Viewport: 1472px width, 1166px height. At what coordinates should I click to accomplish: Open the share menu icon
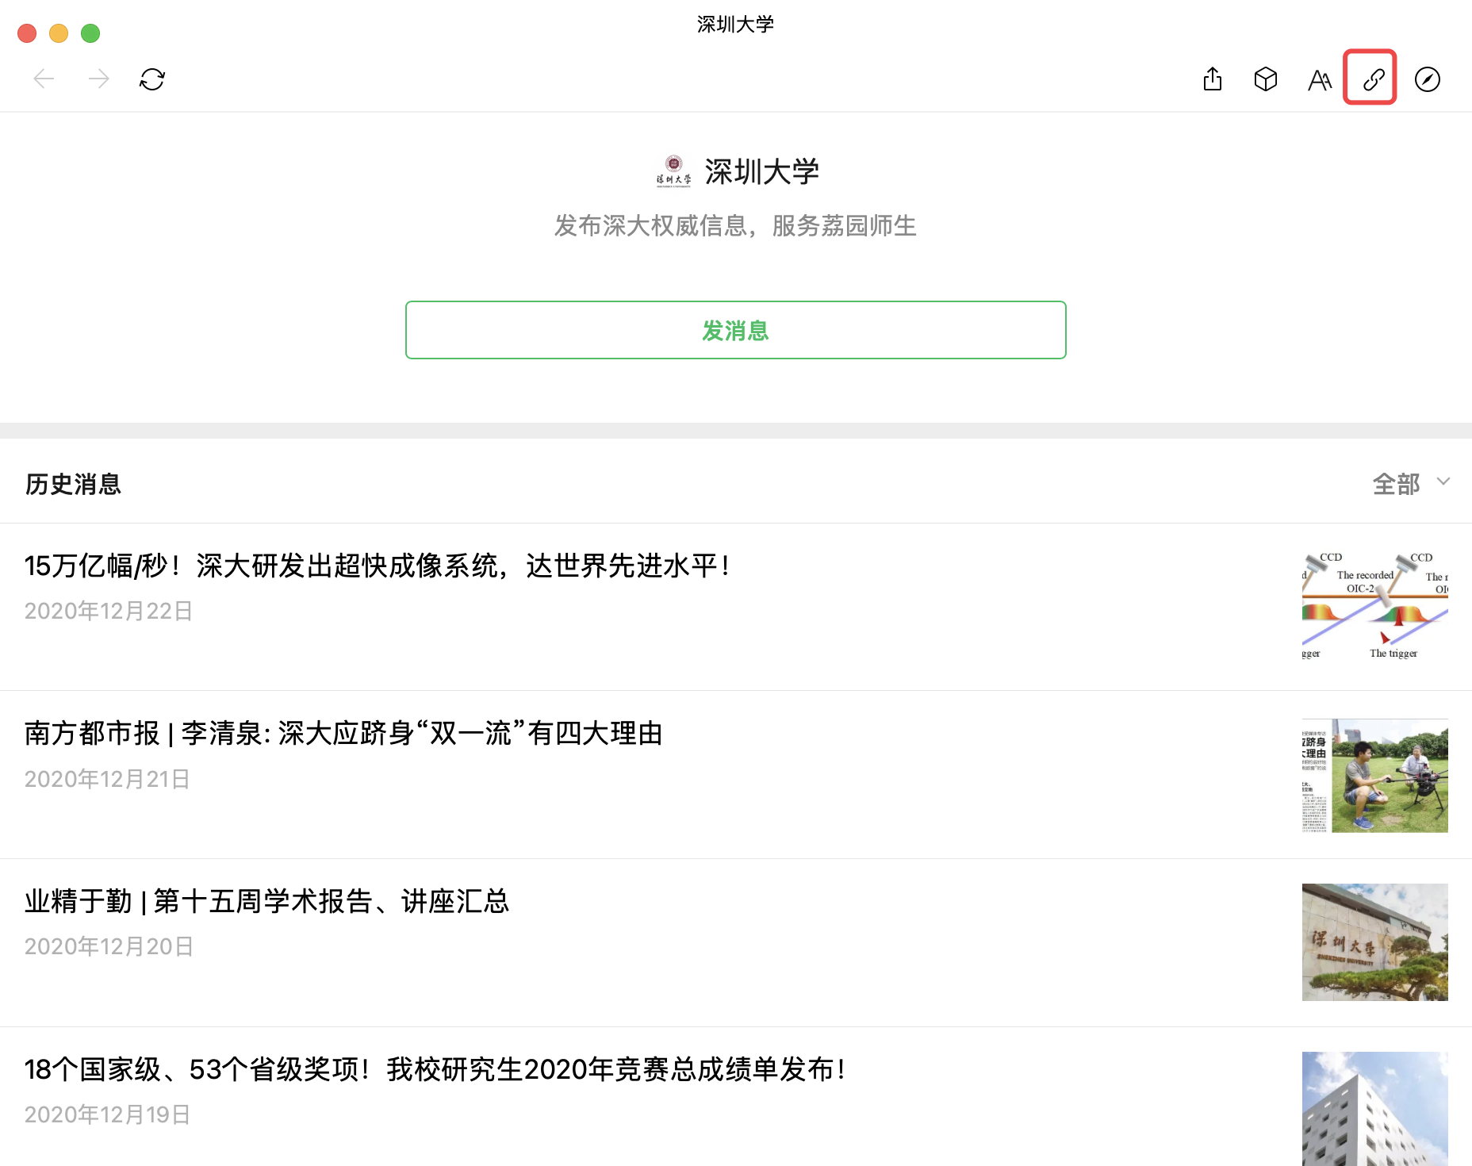(x=1212, y=79)
